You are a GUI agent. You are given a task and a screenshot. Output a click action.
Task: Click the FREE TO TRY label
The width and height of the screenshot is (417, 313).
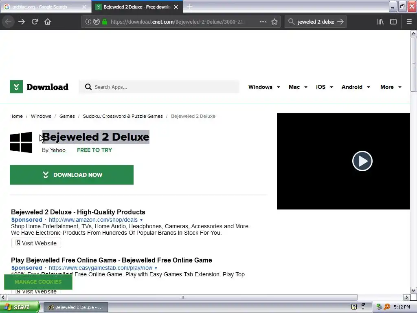(x=94, y=150)
